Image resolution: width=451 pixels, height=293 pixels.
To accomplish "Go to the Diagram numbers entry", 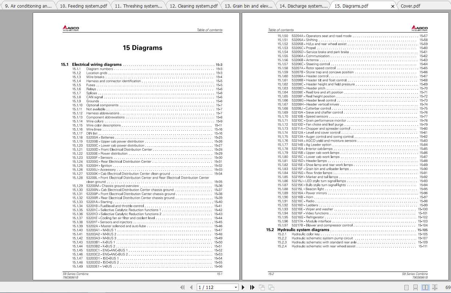I will (100, 69).
